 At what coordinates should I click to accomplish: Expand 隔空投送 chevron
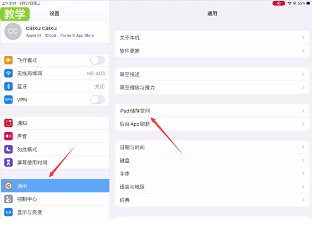(x=303, y=74)
